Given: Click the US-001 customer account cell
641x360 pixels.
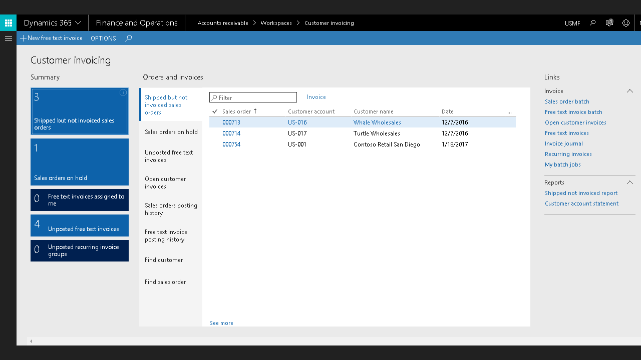Looking at the screenshot, I should coord(297,144).
